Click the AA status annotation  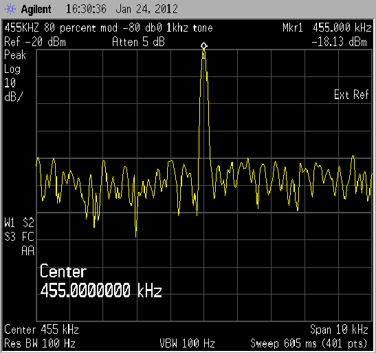(x=27, y=251)
